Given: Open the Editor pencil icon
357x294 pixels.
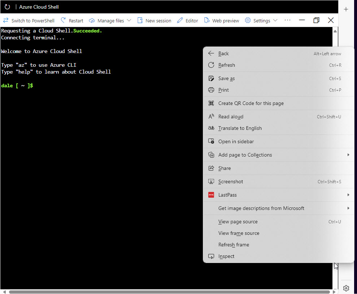Looking at the screenshot, I should (180, 20).
